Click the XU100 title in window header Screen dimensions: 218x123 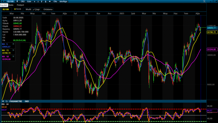[10, 1]
